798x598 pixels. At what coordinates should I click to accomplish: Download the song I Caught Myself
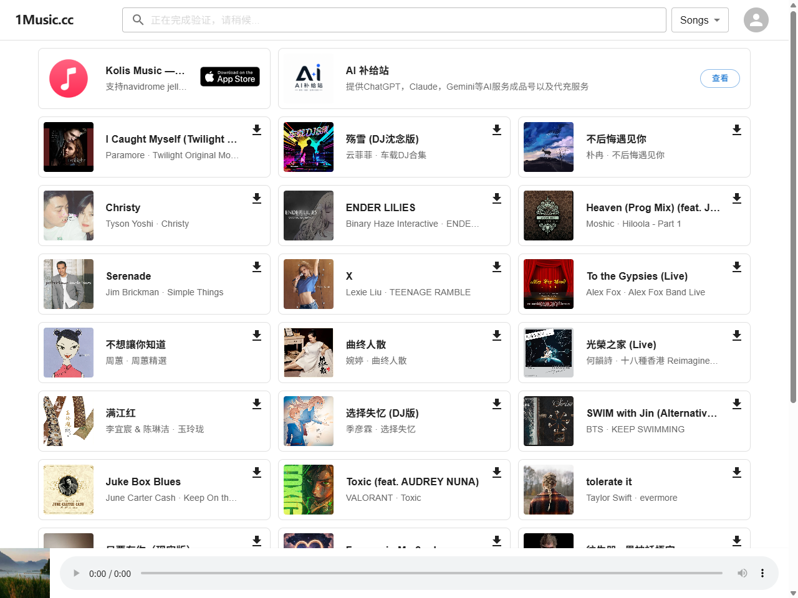tap(257, 130)
